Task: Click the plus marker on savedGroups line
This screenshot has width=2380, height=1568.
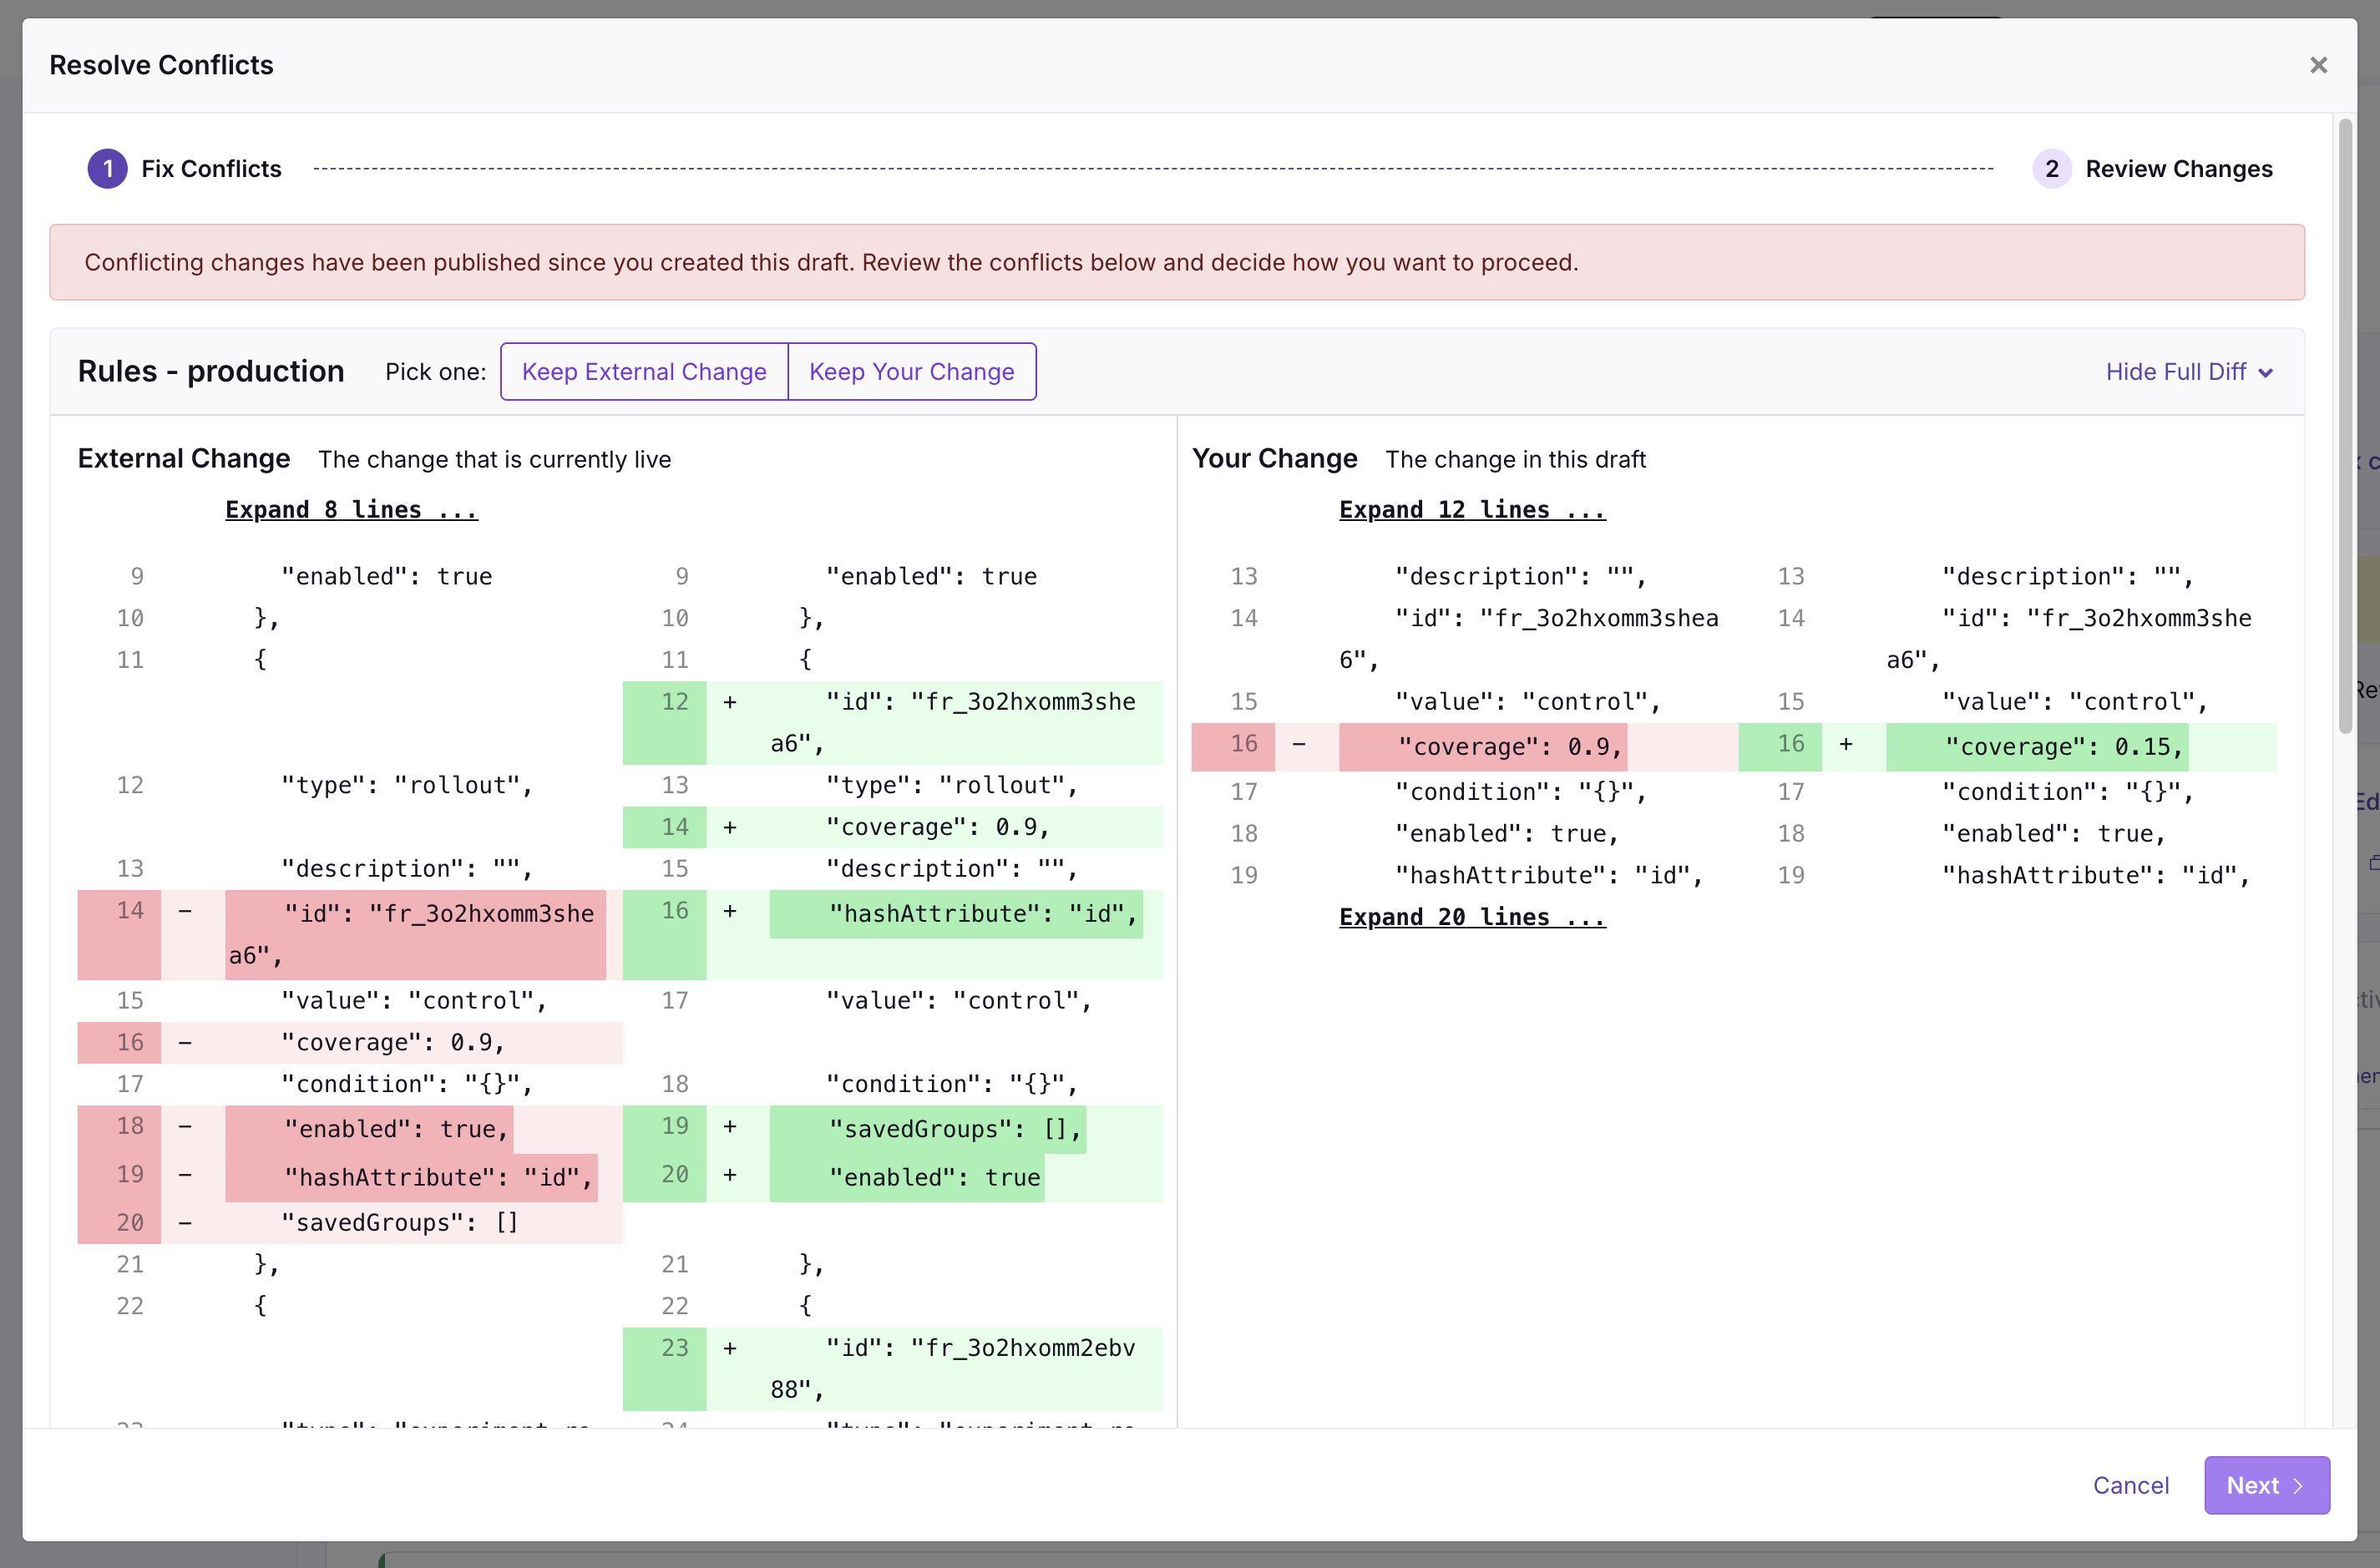Action: click(x=730, y=1127)
